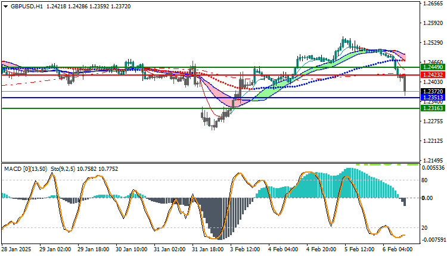This screenshot has width=447, height=256.
Task: Click the 3 Feb 12:00 time label
Action: tap(245, 249)
